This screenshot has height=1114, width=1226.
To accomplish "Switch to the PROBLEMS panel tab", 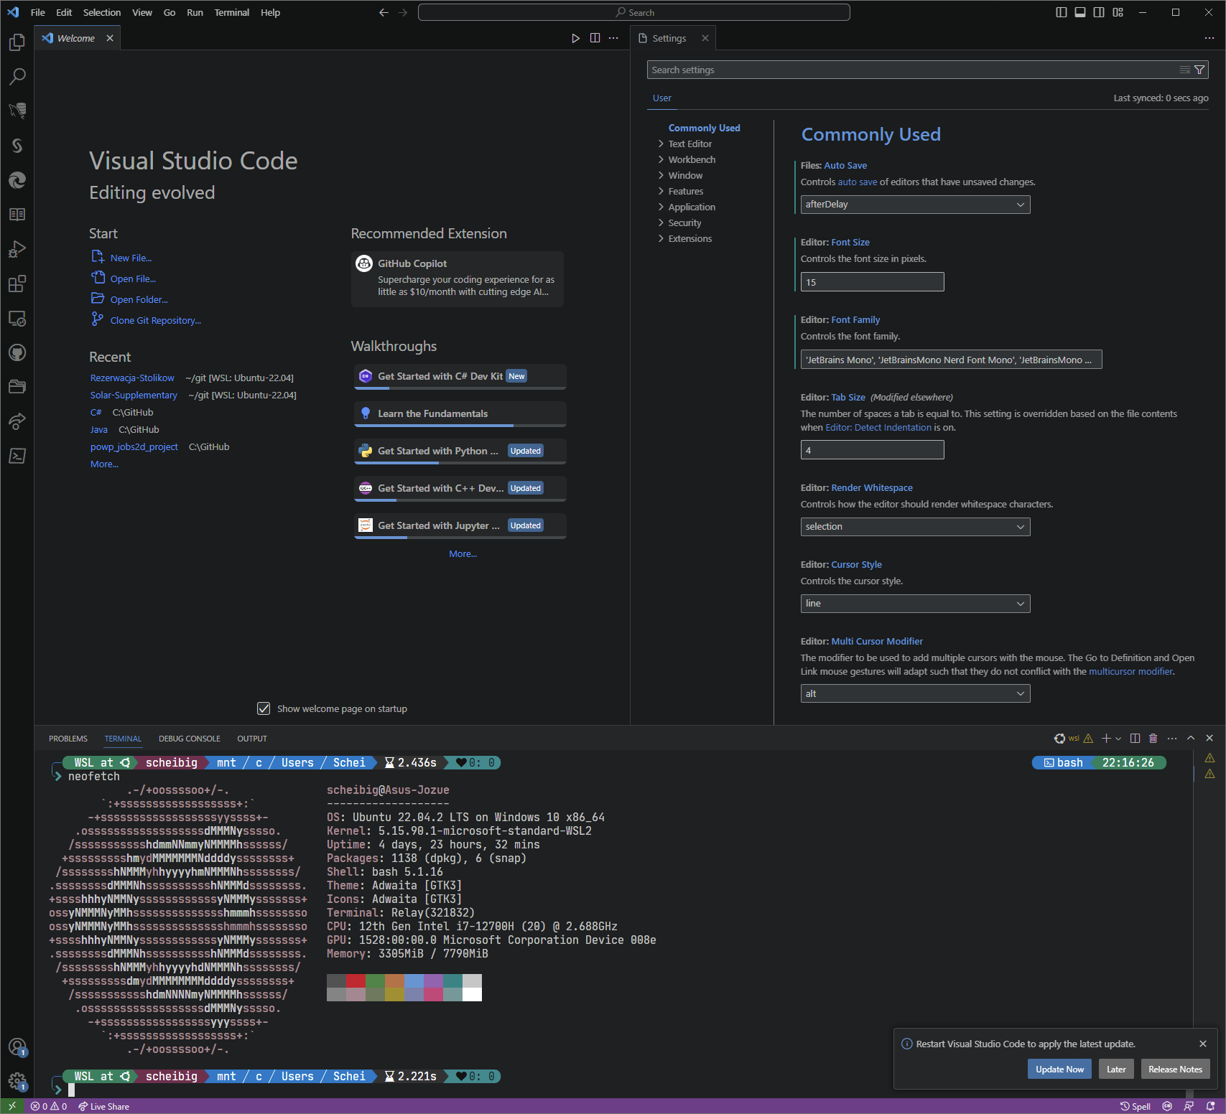I will point(68,739).
